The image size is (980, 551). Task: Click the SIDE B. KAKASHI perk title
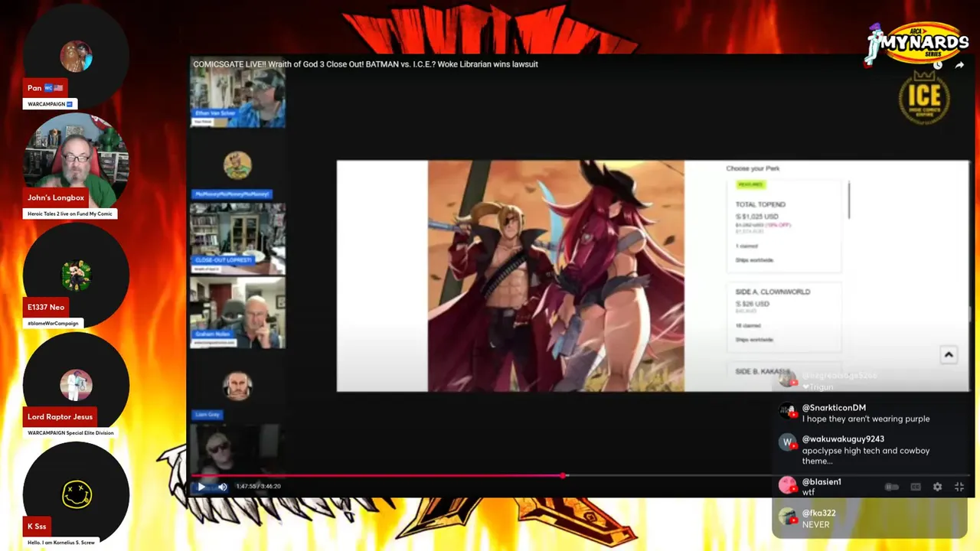point(762,371)
